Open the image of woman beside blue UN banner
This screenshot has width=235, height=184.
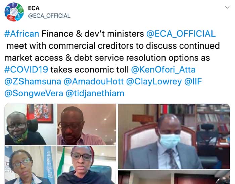click(x=31, y=165)
